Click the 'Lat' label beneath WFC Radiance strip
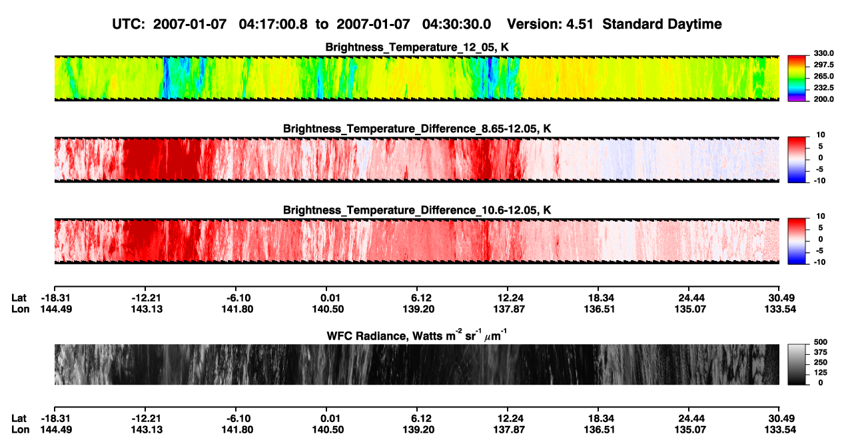Screen dimensions: 866x444 click(19, 418)
